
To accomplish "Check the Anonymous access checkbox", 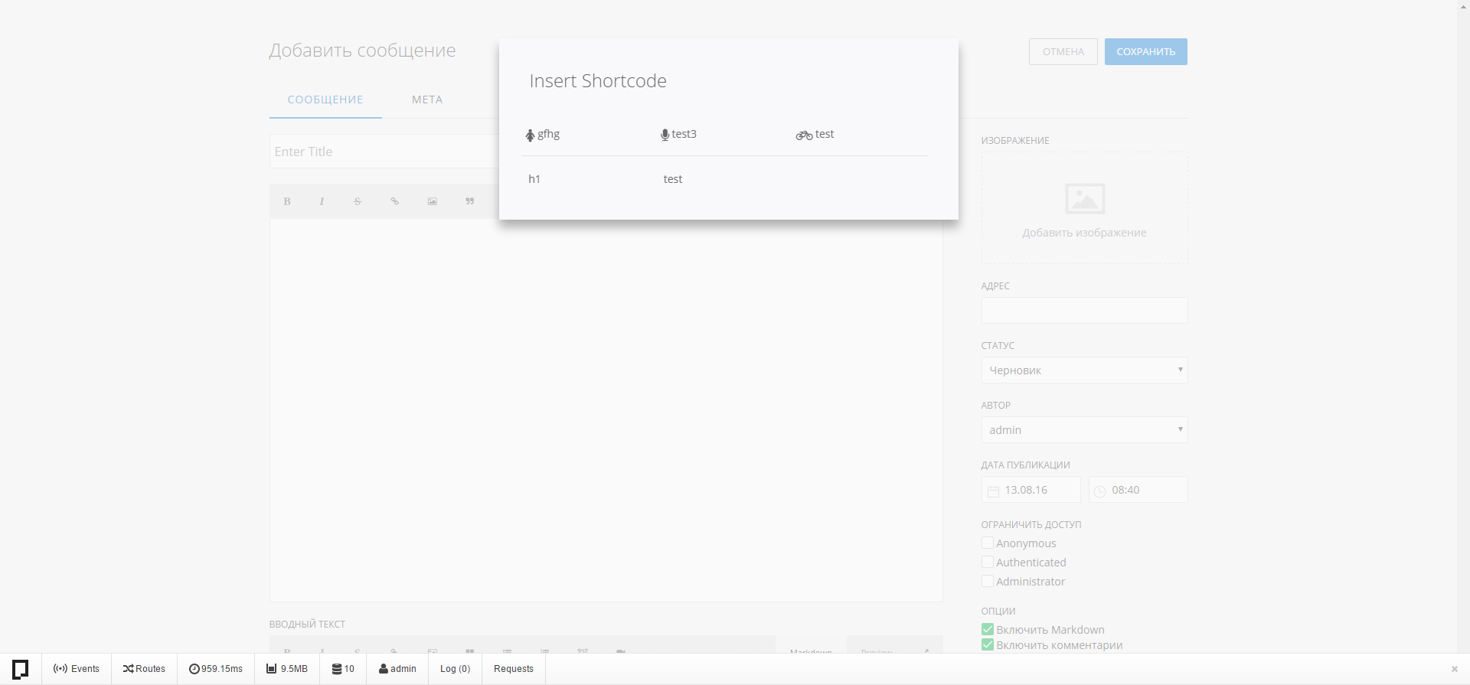I will coord(988,543).
